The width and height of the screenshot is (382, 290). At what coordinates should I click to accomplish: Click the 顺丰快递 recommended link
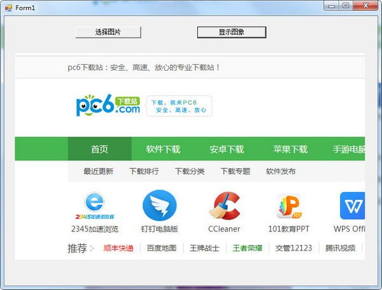coord(118,248)
